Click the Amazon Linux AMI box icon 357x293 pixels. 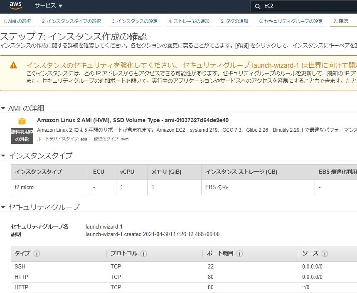coord(22,121)
